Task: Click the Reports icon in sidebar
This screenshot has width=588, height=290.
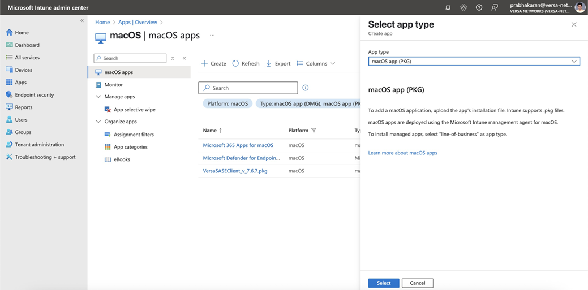Action: pos(10,107)
